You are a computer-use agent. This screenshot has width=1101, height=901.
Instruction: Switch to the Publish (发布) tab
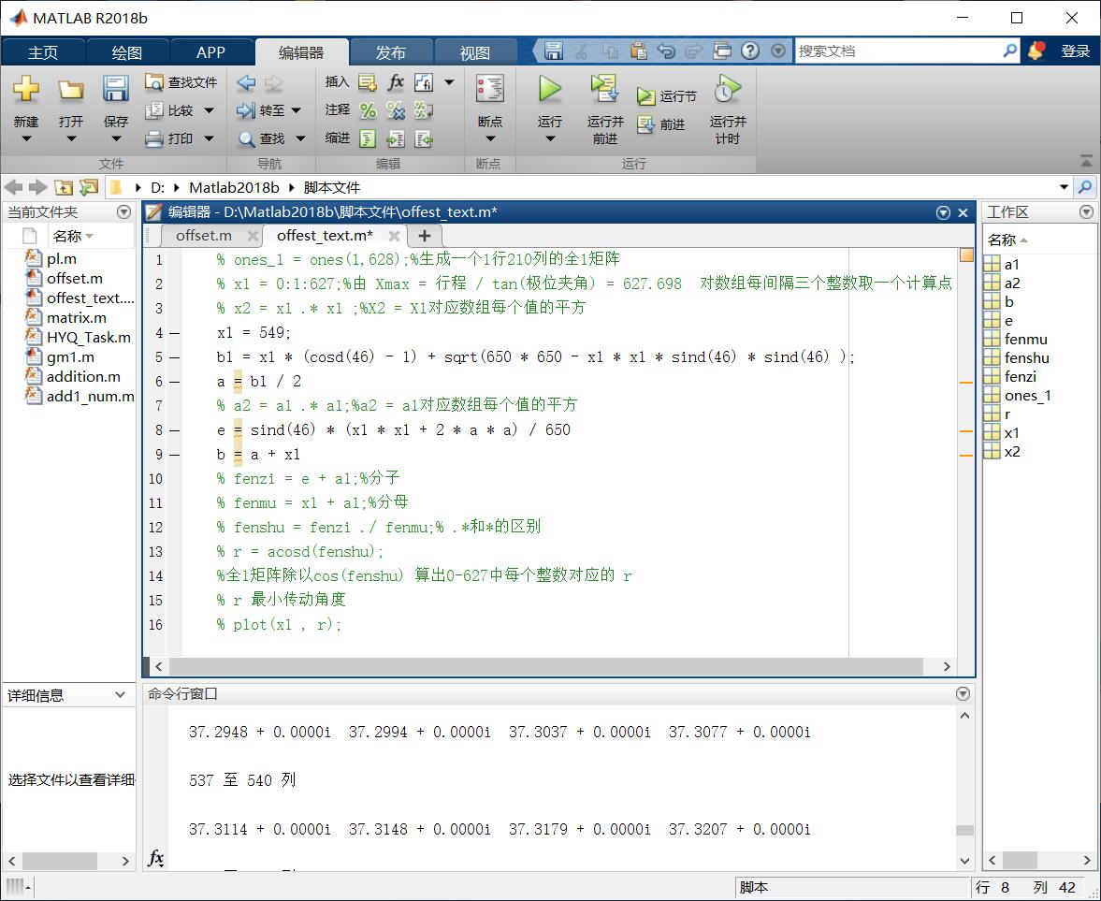(390, 52)
